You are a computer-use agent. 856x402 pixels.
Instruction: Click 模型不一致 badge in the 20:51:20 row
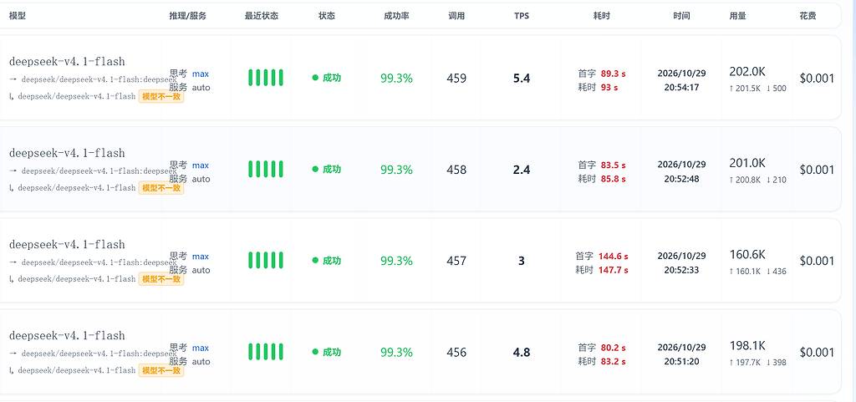161,370
